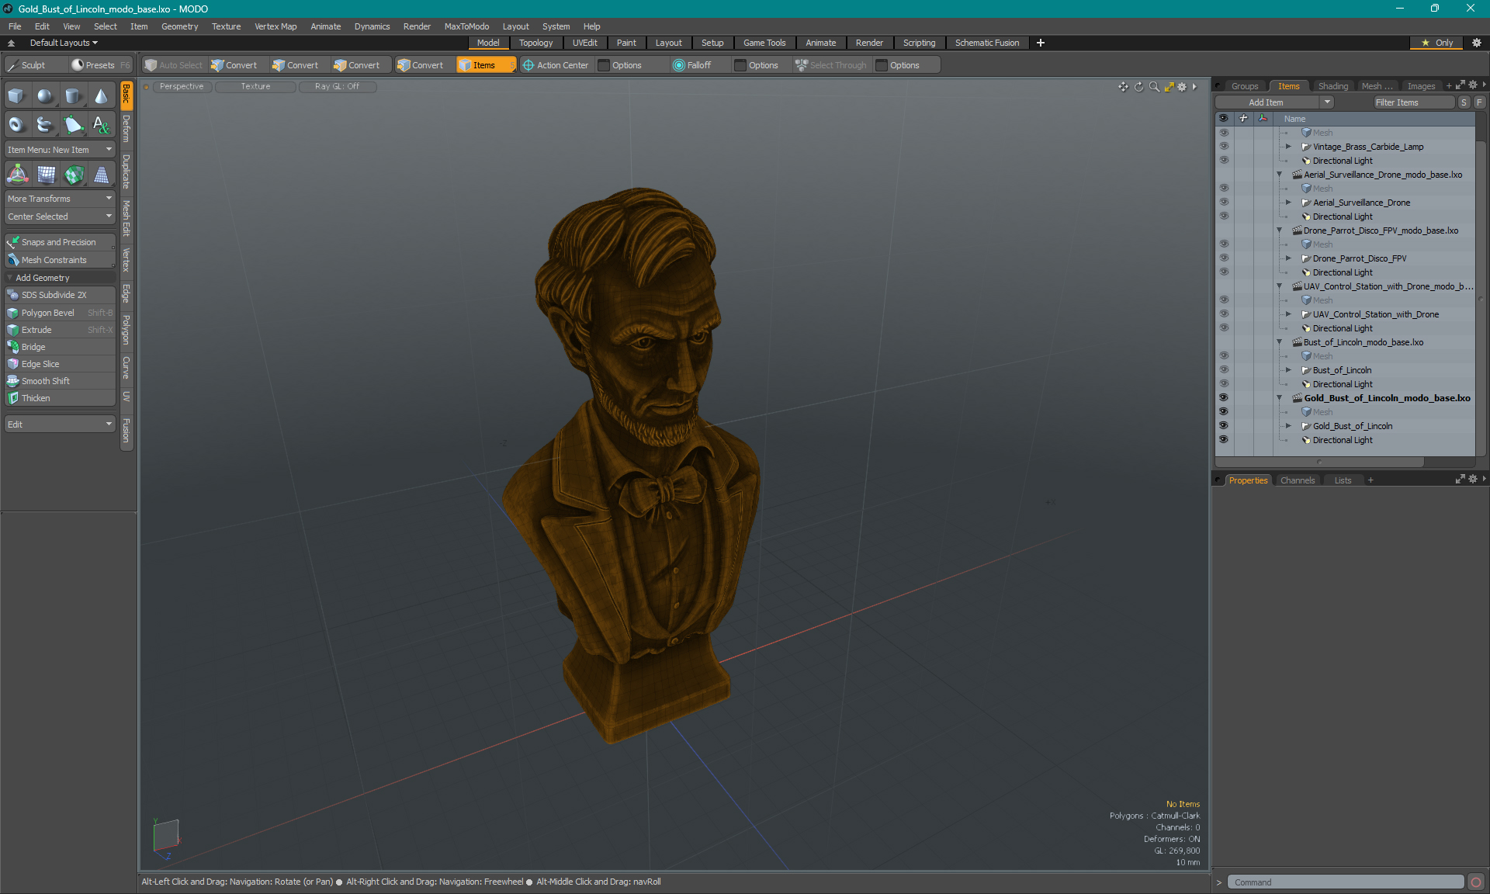This screenshot has height=894, width=1490.
Task: Add a new layout tab with plus
Action: (x=1041, y=43)
